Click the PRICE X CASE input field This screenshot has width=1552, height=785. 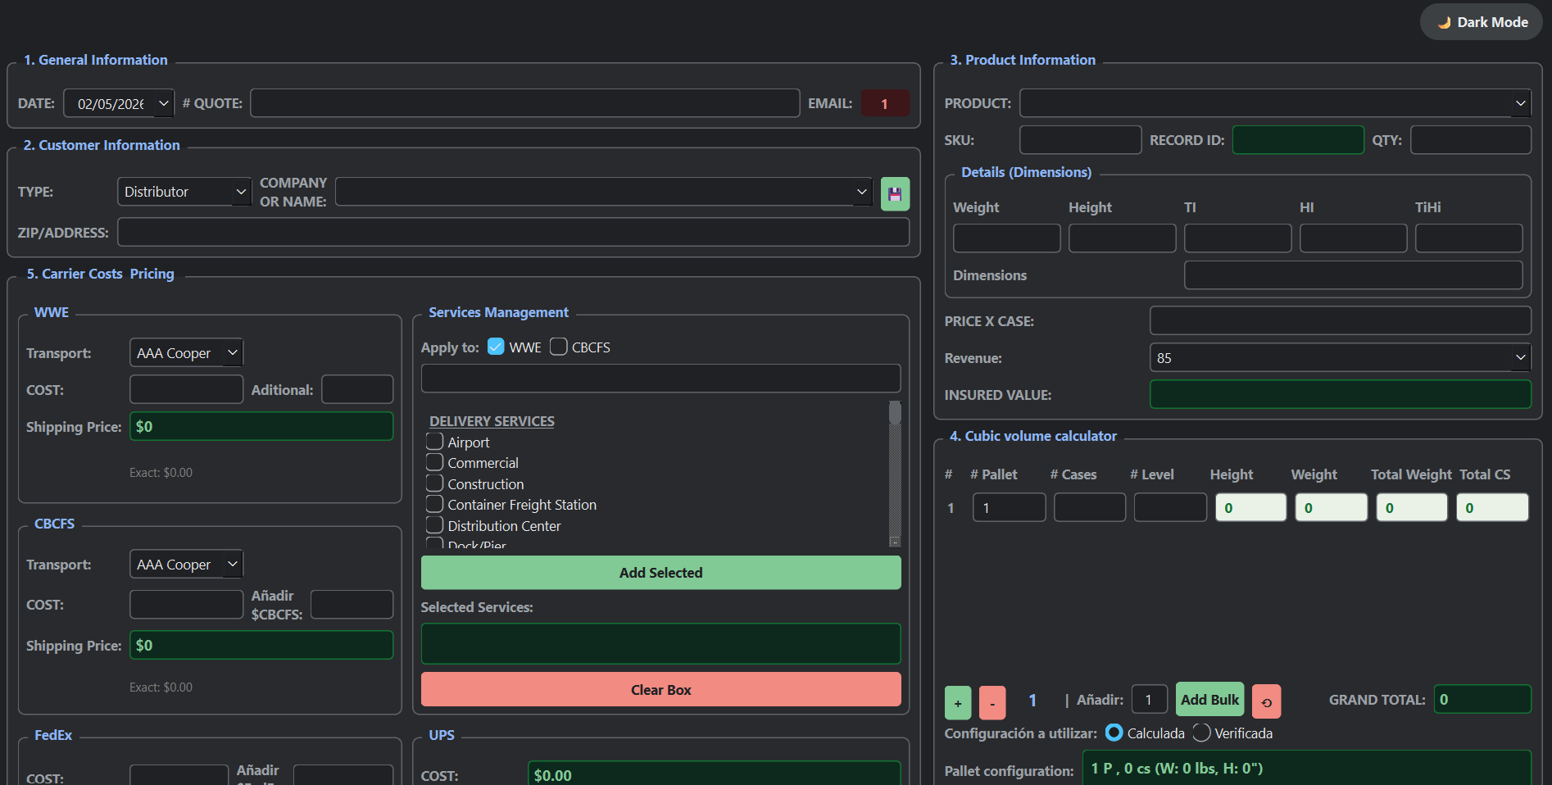(1341, 320)
